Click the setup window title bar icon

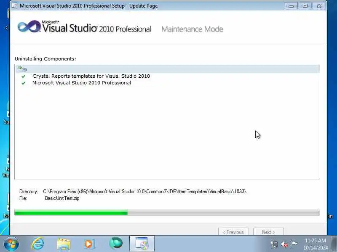pyautogui.click(x=14, y=5)
